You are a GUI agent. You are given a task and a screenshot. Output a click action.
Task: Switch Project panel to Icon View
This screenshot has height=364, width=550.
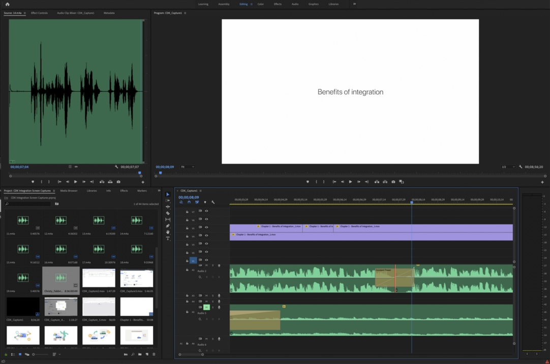pos(20,354)
